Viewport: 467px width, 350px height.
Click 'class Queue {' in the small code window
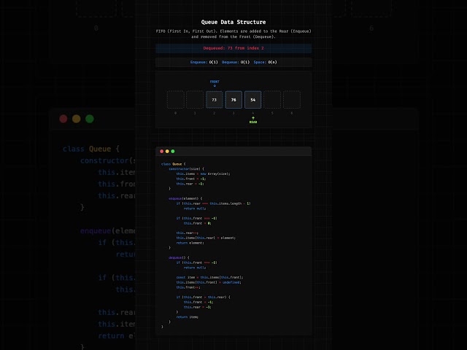[x=174, y=164]
